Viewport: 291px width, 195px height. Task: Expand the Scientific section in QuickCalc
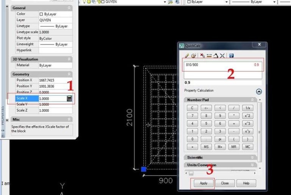click(x=252, y=158)
